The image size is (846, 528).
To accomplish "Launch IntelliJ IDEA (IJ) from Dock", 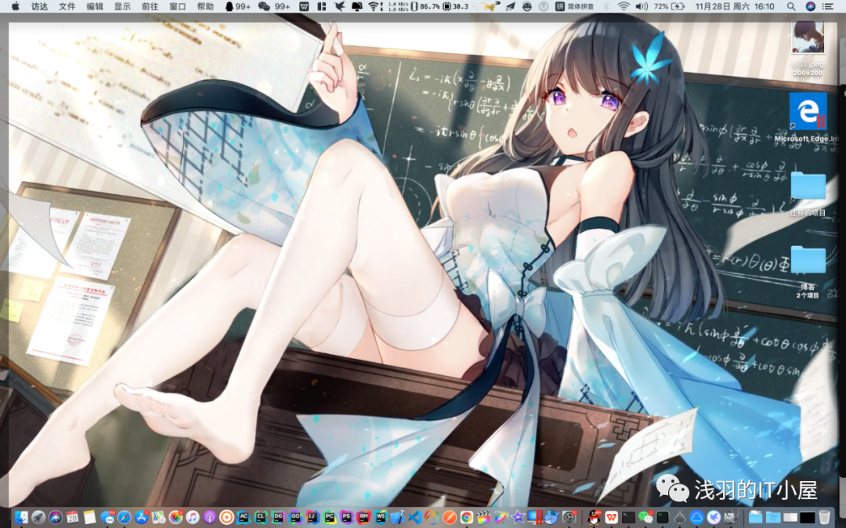I will [312, 517].
